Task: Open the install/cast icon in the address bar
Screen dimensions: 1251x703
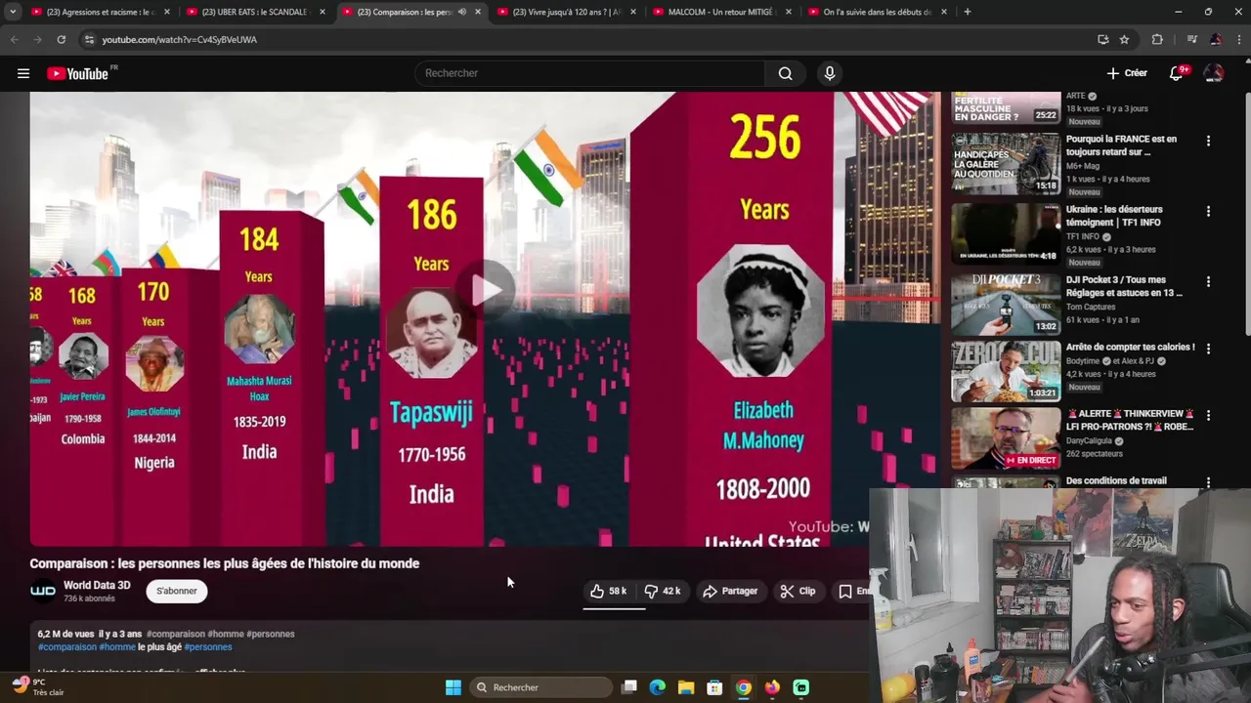Action: [x=1103, y=39]
